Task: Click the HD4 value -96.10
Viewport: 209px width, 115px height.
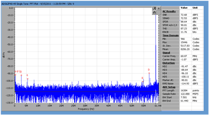Action: 184,73
